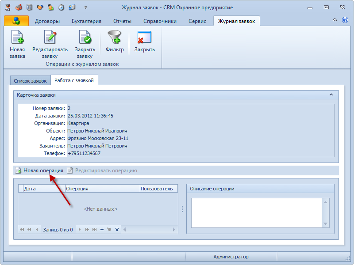
Task: Collapse the ribbon using the up chevron
Action: coord(335,20)
